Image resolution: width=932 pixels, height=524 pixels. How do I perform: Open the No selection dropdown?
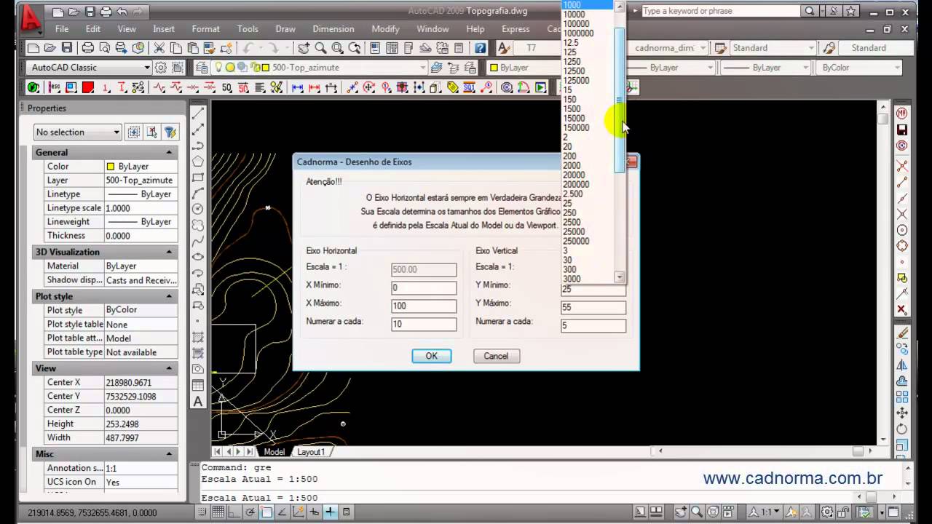point(116,132)
